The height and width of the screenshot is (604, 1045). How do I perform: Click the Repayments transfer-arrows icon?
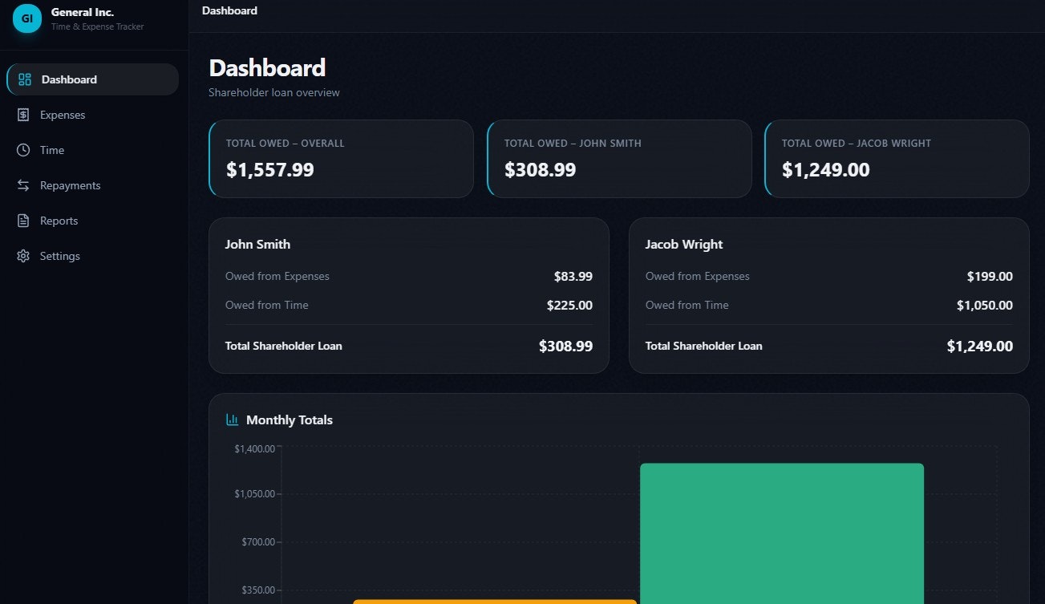coord(23,184)
